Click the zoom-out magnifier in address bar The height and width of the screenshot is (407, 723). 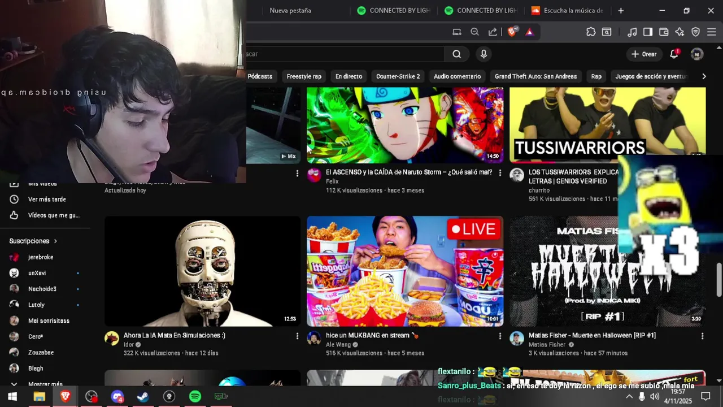click(x=474, y=32)
